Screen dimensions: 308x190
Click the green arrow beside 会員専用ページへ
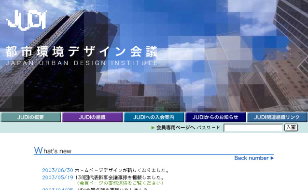[153, 128]
